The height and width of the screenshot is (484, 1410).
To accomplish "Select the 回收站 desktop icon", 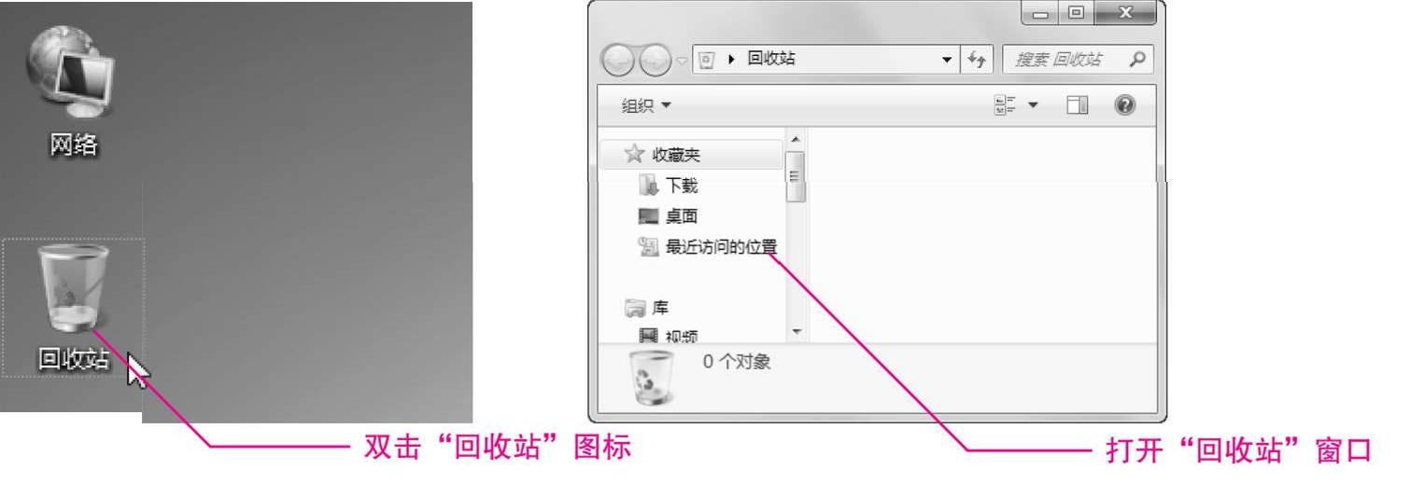I will click(73, 308).
